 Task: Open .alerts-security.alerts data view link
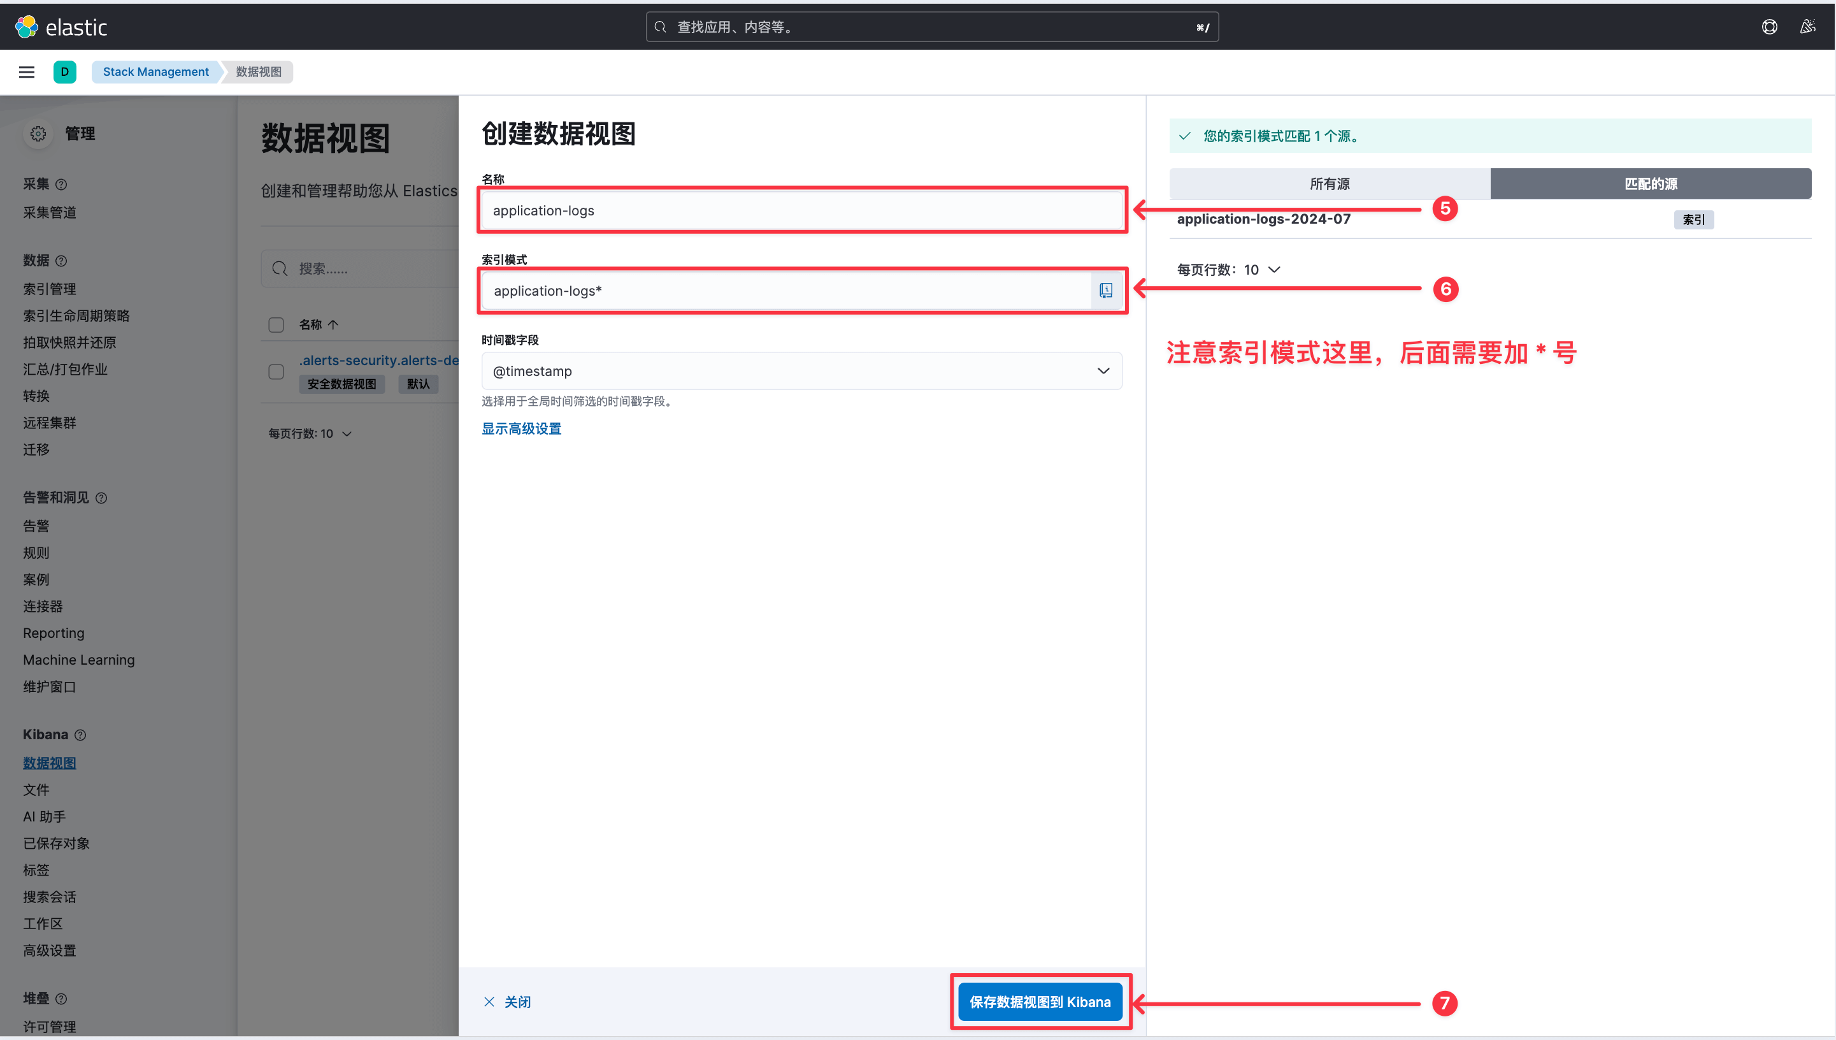click(x=378, y=360)
